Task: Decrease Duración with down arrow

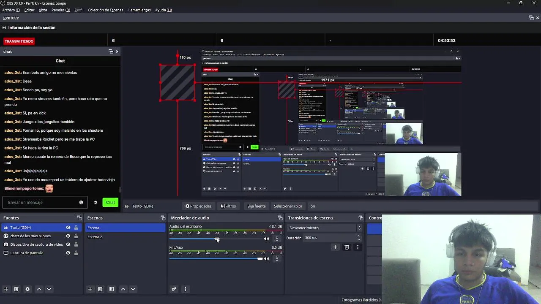Action: point(359,240)
